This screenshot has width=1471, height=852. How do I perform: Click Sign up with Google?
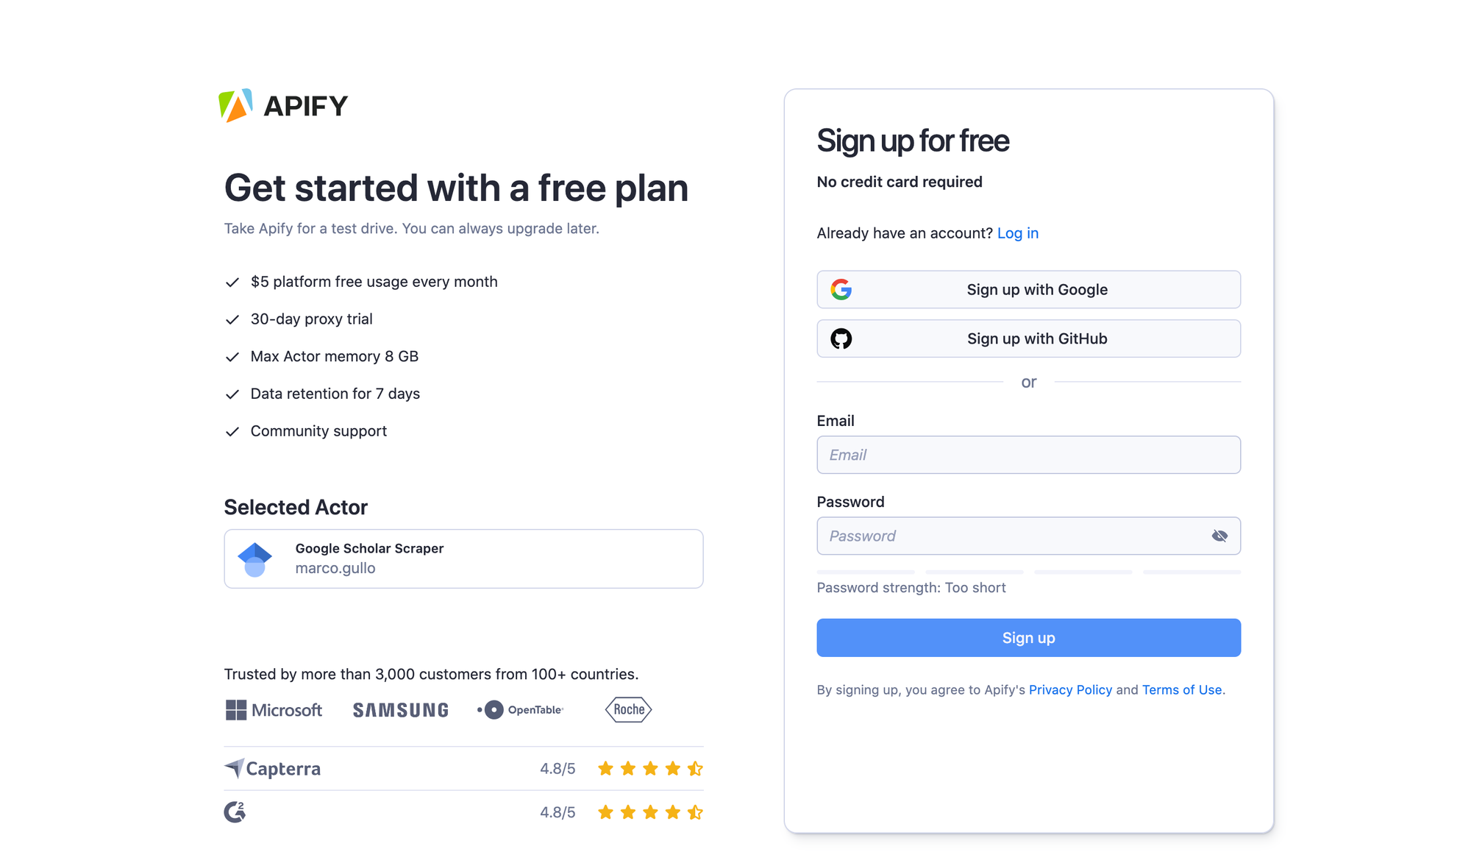pos(1028,289)
